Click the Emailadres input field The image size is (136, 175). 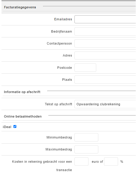pyautogui.click(x=105, y=19)
